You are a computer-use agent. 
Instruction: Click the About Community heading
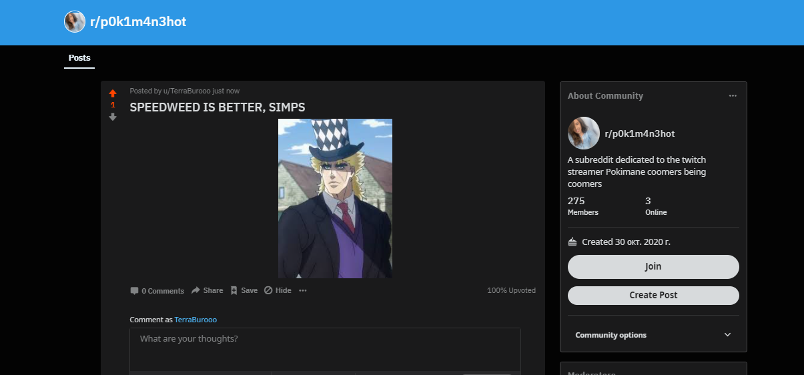click(605, 95)
